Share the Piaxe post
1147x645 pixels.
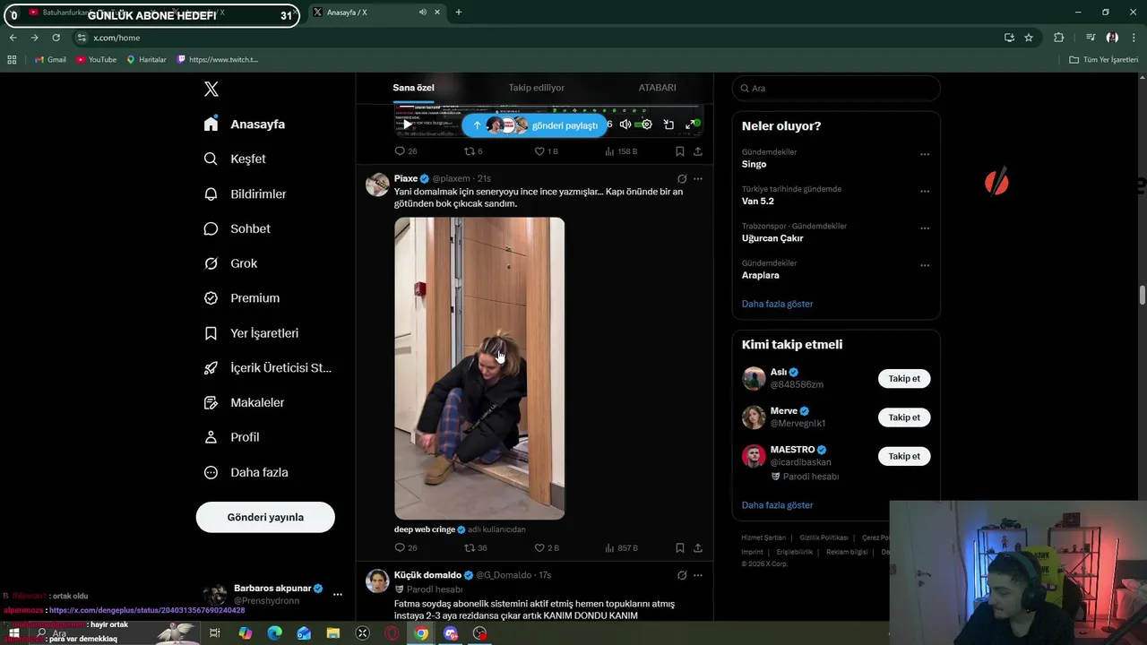(698, 547)
